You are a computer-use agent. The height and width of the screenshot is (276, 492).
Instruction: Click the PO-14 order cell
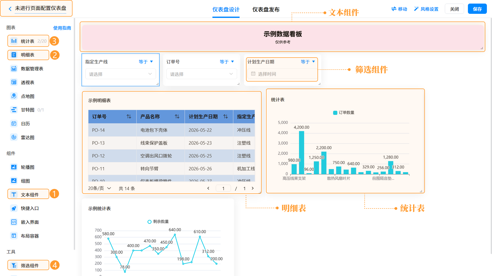click(112, 130)
